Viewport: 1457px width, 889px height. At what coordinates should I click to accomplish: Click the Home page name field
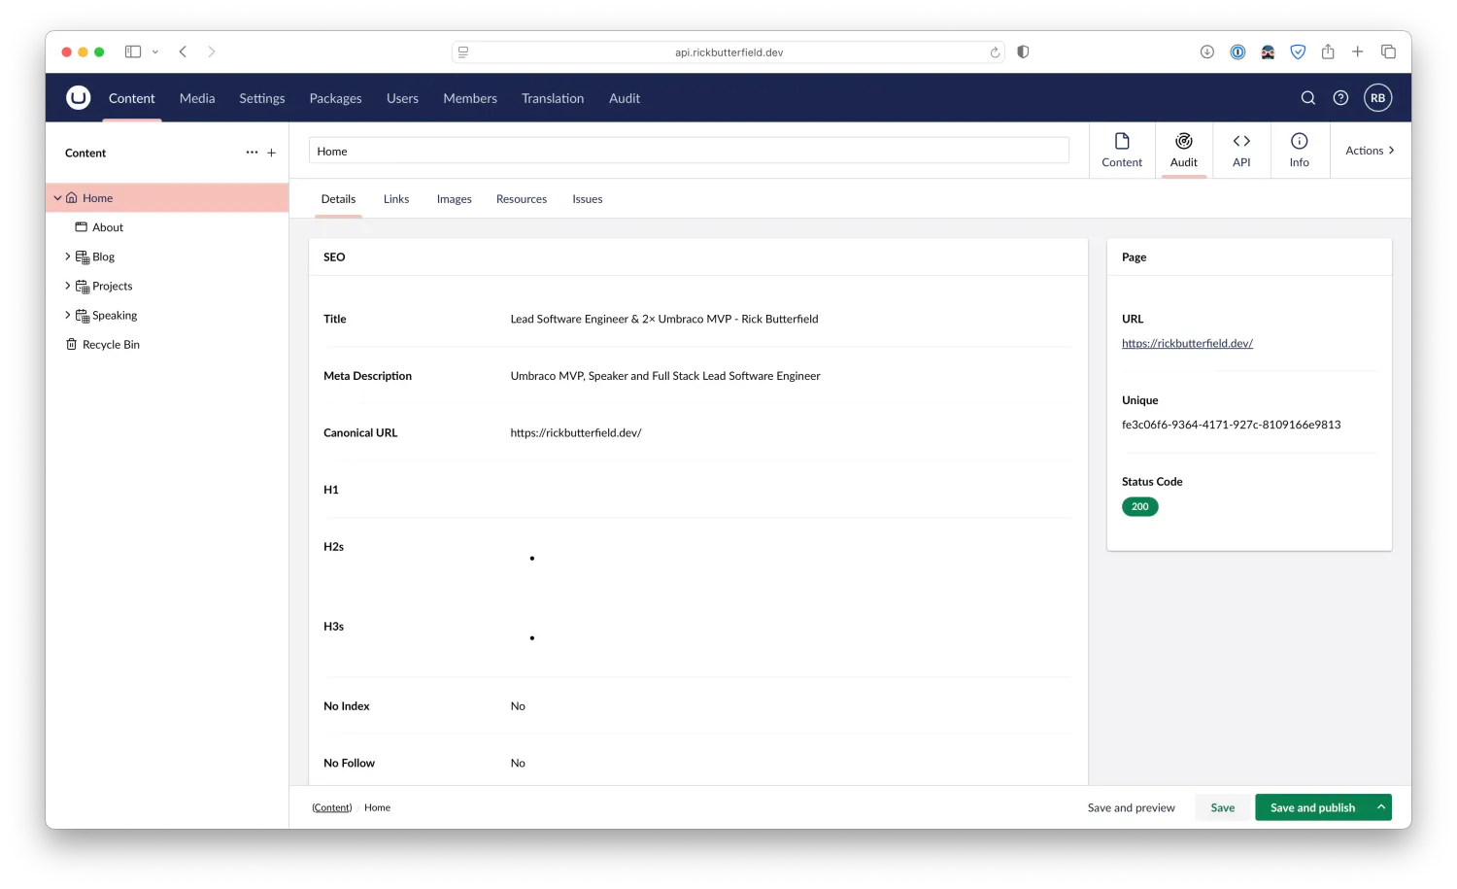point(689,150)
